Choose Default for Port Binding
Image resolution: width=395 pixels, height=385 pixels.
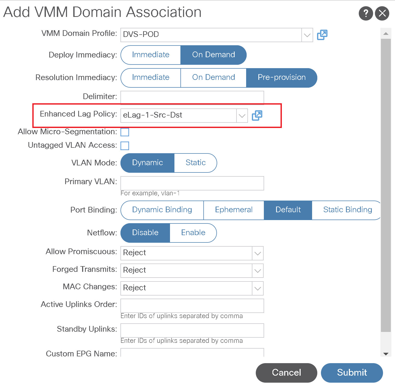pos(288,210)
